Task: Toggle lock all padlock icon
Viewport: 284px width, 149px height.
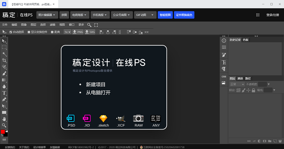Action: (x=253, y=90)
